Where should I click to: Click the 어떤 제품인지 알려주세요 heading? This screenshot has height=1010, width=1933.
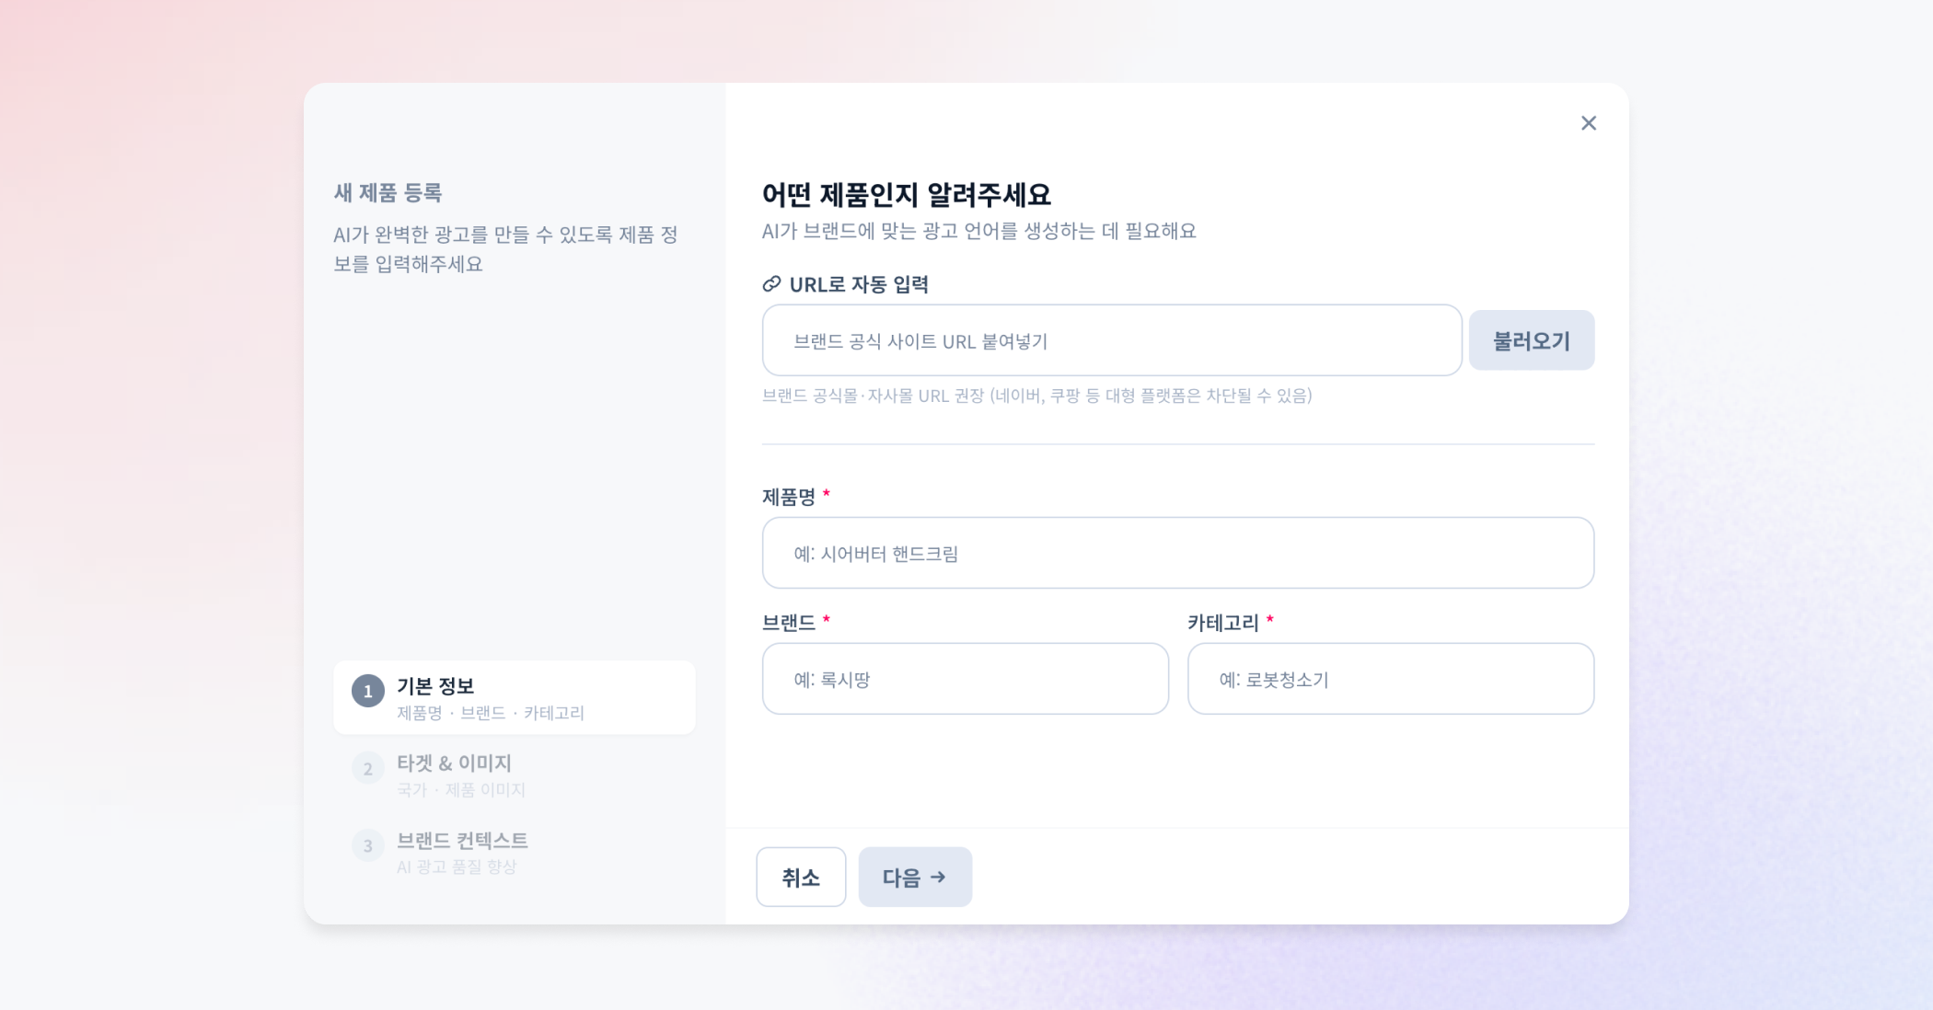click(906, 194)
